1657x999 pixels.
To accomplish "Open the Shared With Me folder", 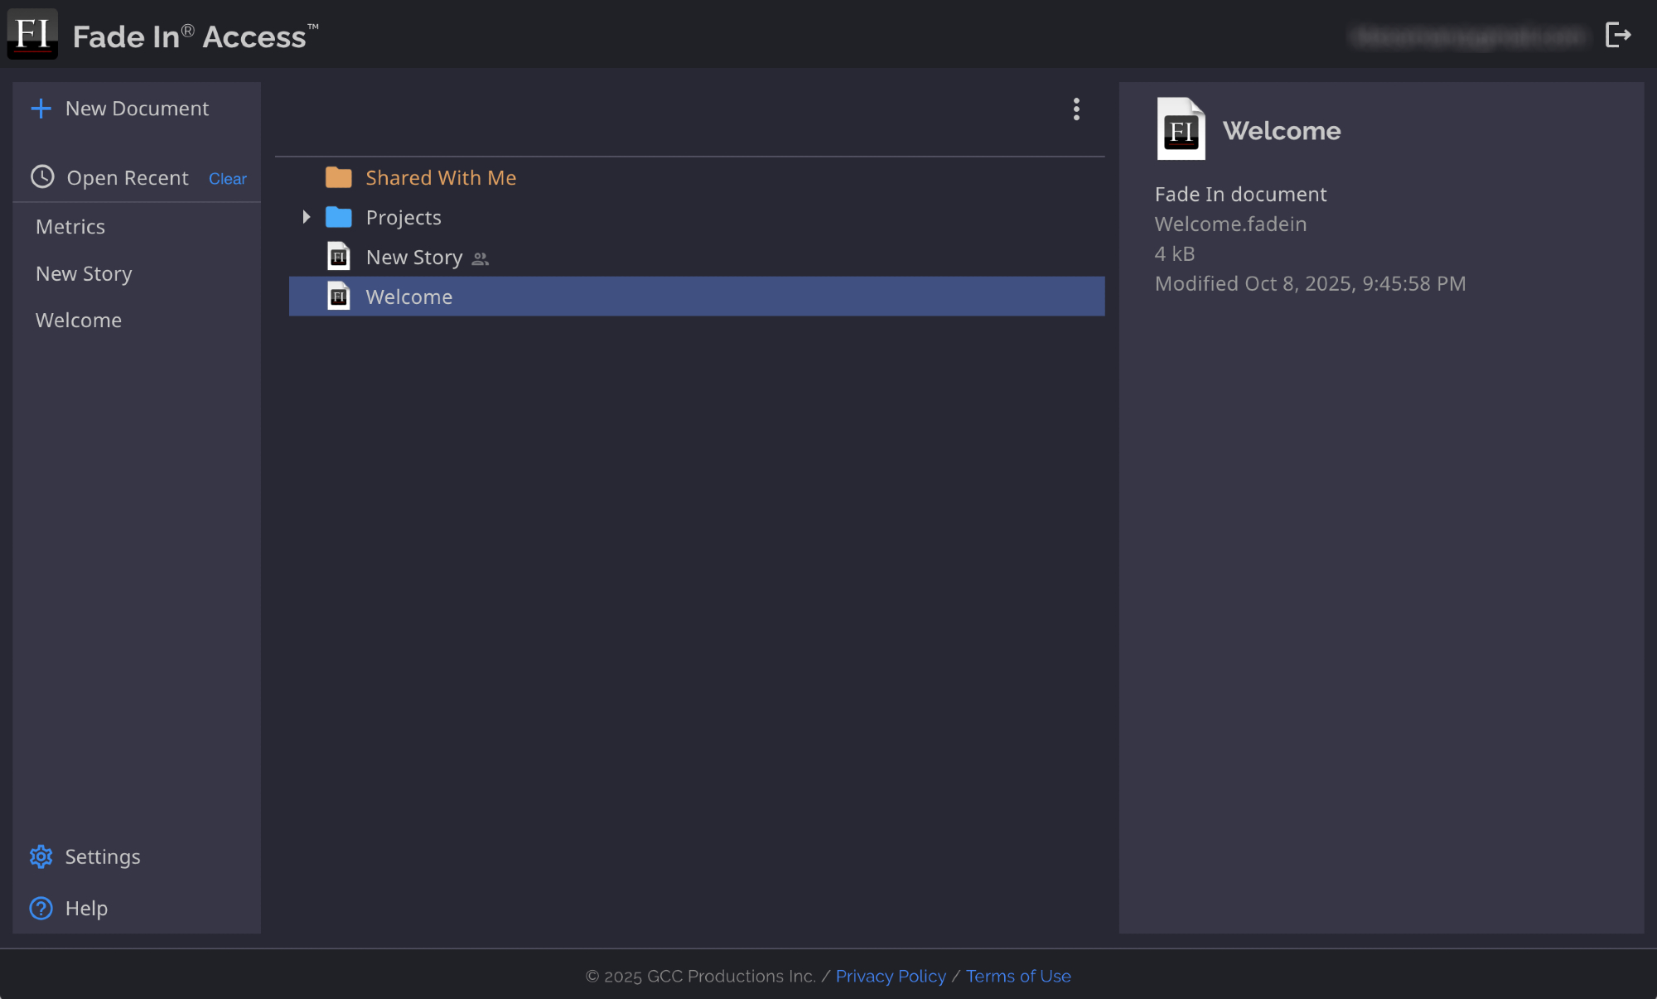I will (x=441, y=178).
